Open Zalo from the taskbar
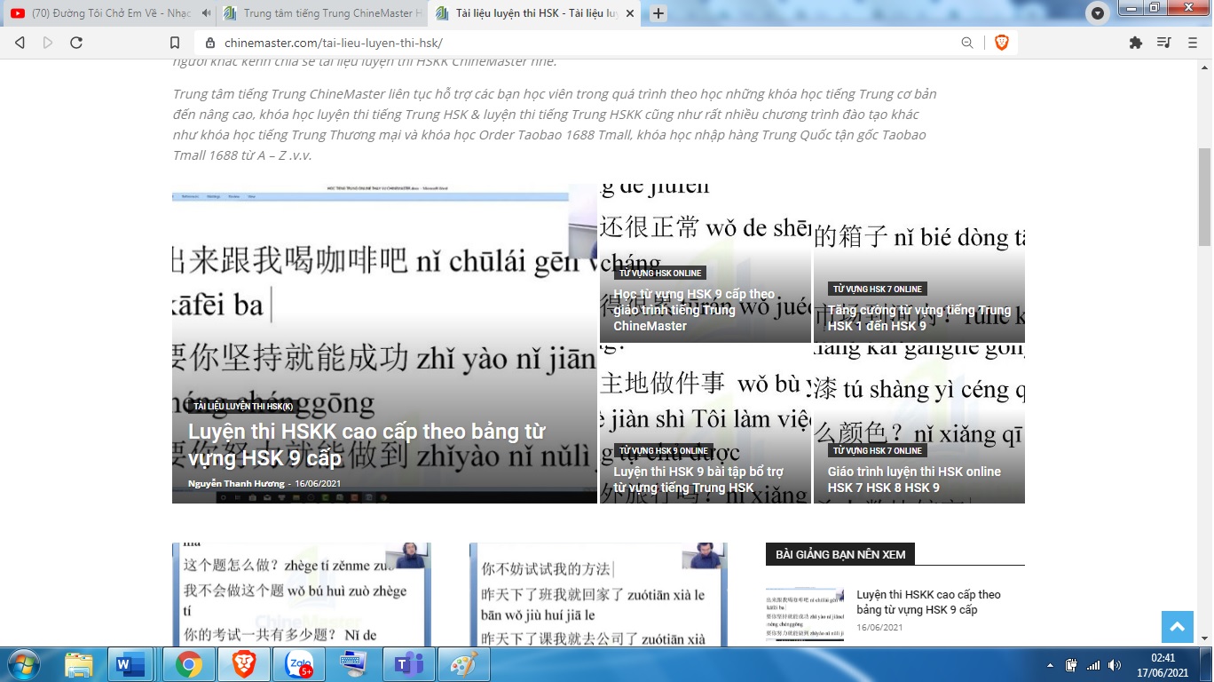 tap(298, 664)
